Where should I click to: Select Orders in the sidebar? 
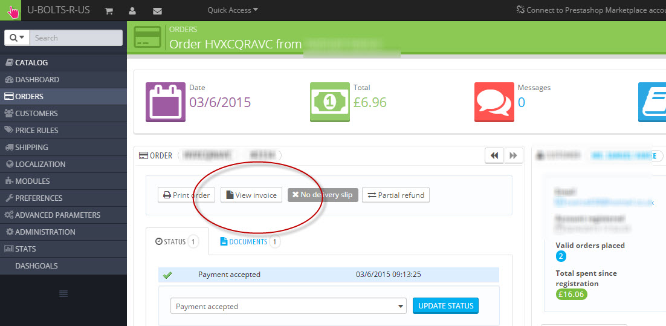point(63,97)
